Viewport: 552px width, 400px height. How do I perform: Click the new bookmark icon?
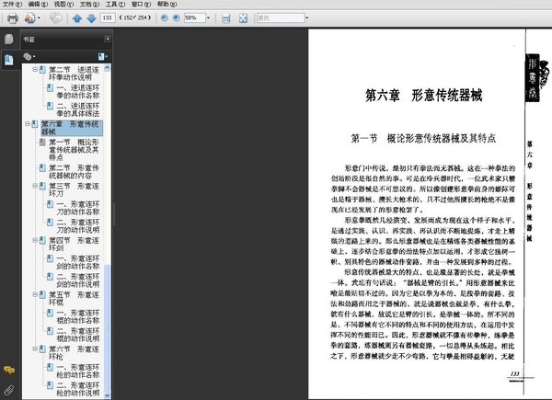point(102,56)
